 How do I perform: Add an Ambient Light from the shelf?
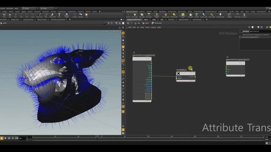click(x=220, y=16)
